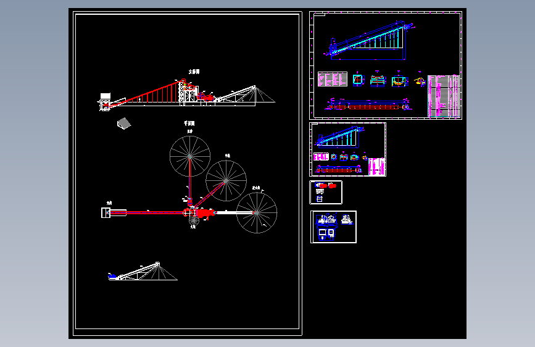Select the rightmost circular stockpile in plan view

click(257, 213)
